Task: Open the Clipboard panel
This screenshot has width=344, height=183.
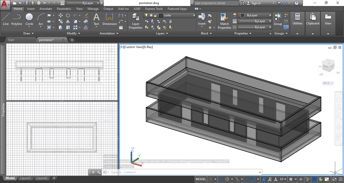Action: click(x=313, y=24)
